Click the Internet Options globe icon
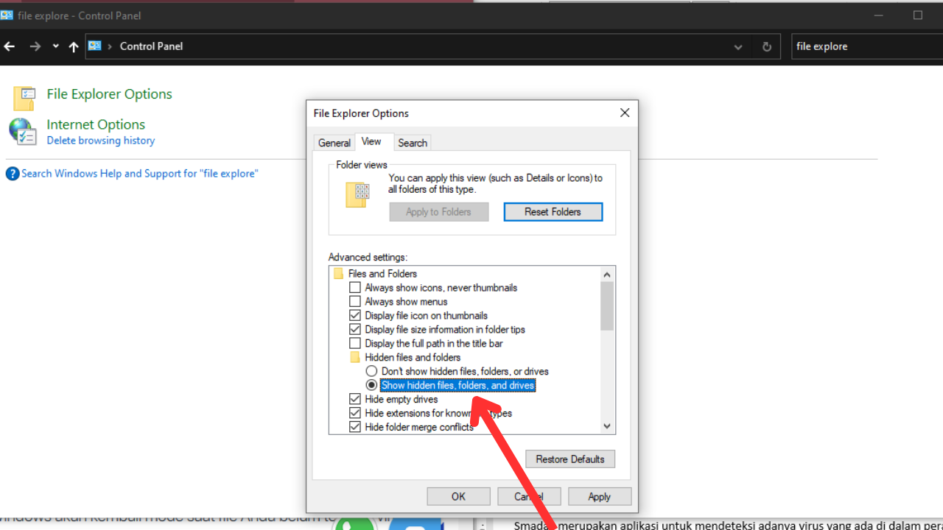The image size is (943, 530). tap(23, 132)
